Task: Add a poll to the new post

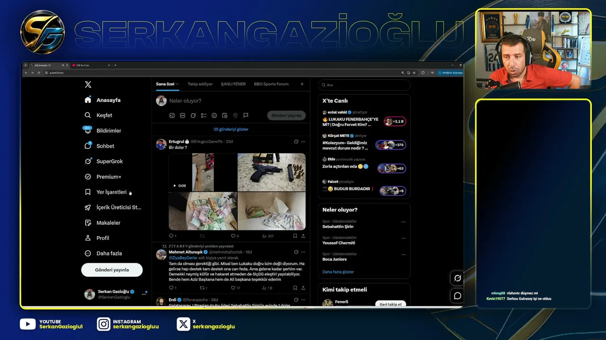Action: click(204, 115)
